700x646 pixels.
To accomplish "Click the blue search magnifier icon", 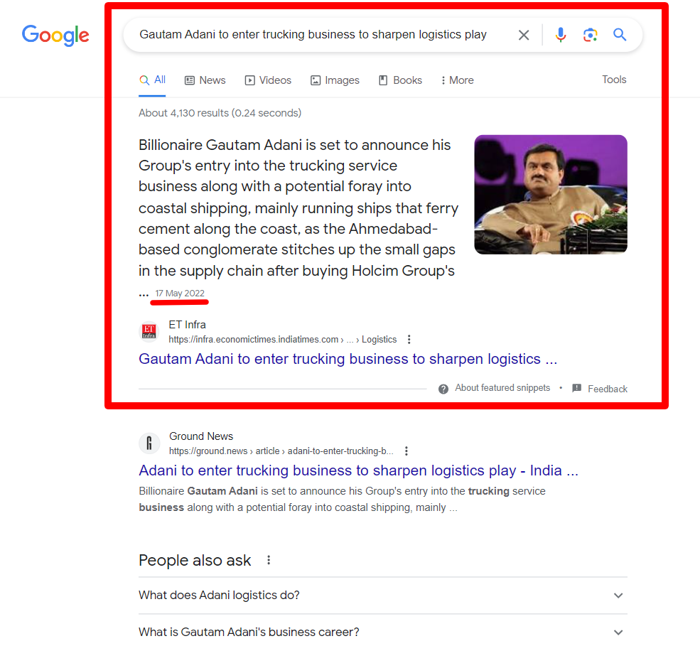I will tap(620, 35).
